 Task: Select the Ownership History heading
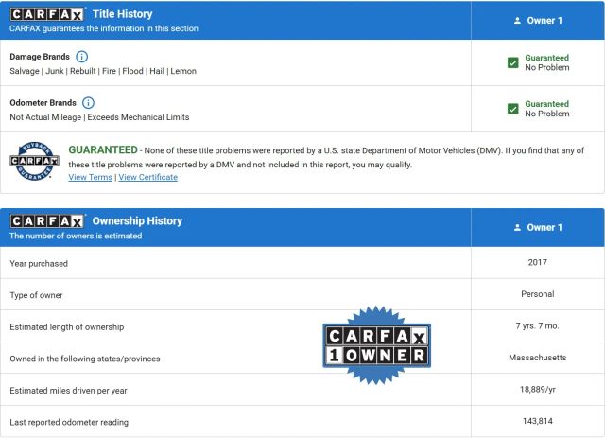(137, 221)
